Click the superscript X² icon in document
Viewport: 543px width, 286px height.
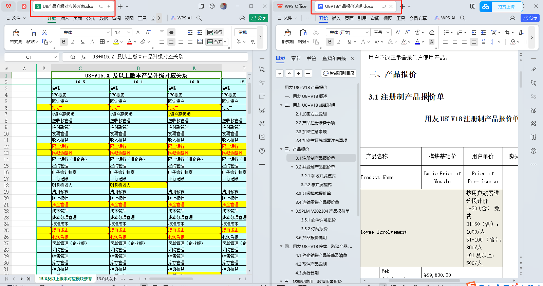(x=377, y=42)
